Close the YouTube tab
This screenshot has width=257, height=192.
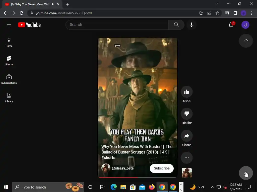[x=58, y=4]
